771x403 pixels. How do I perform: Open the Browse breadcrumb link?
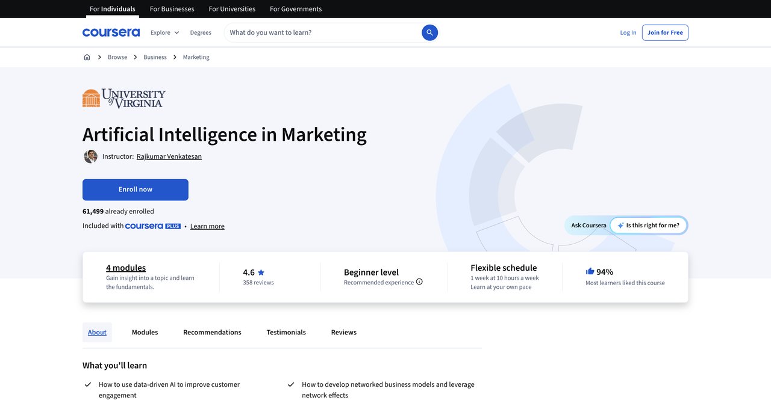[117, 57]
